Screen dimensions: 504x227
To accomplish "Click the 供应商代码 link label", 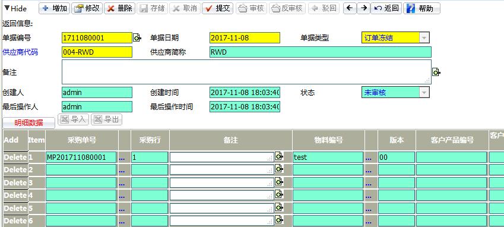I will point(20,52).
